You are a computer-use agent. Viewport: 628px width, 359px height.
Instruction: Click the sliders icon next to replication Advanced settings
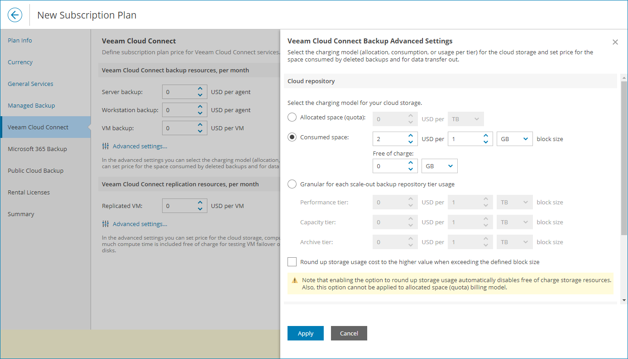tap(106, 224)
